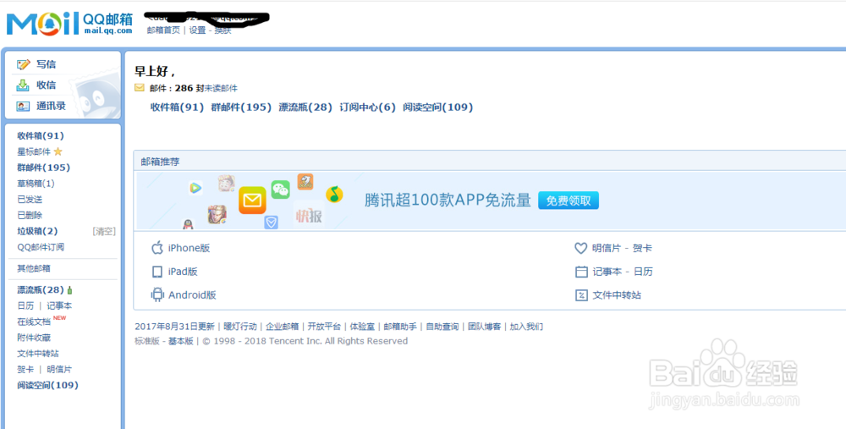Click 邮箱助手 footer link
The image size is (846, 429).
point(400,327)
